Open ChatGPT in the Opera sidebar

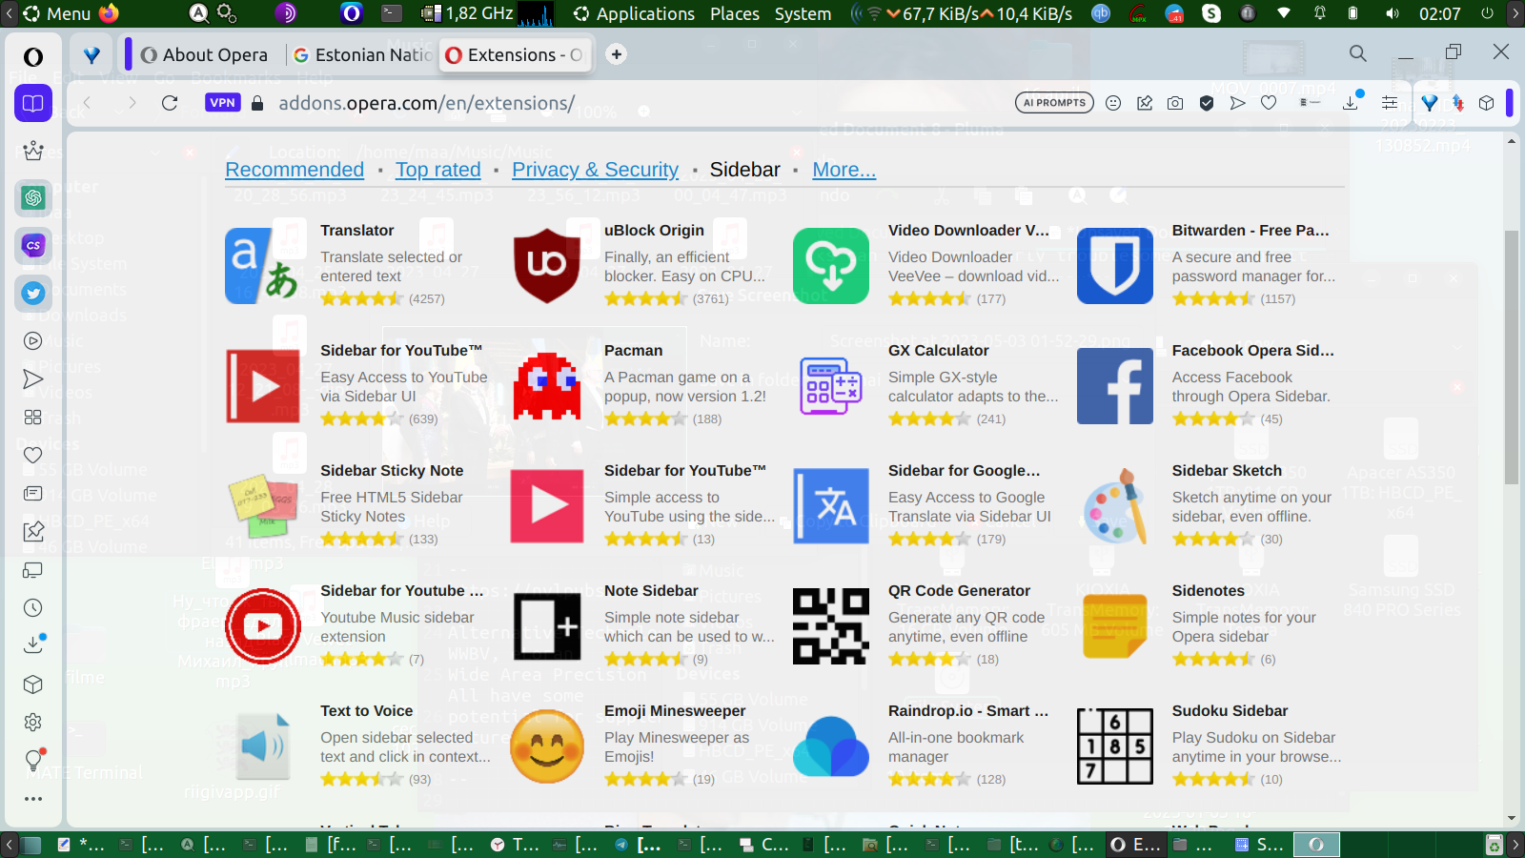coord(33,197)
